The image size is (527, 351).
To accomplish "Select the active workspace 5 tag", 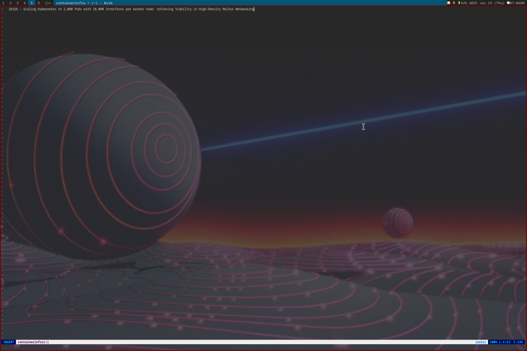I will click(31, 3).
